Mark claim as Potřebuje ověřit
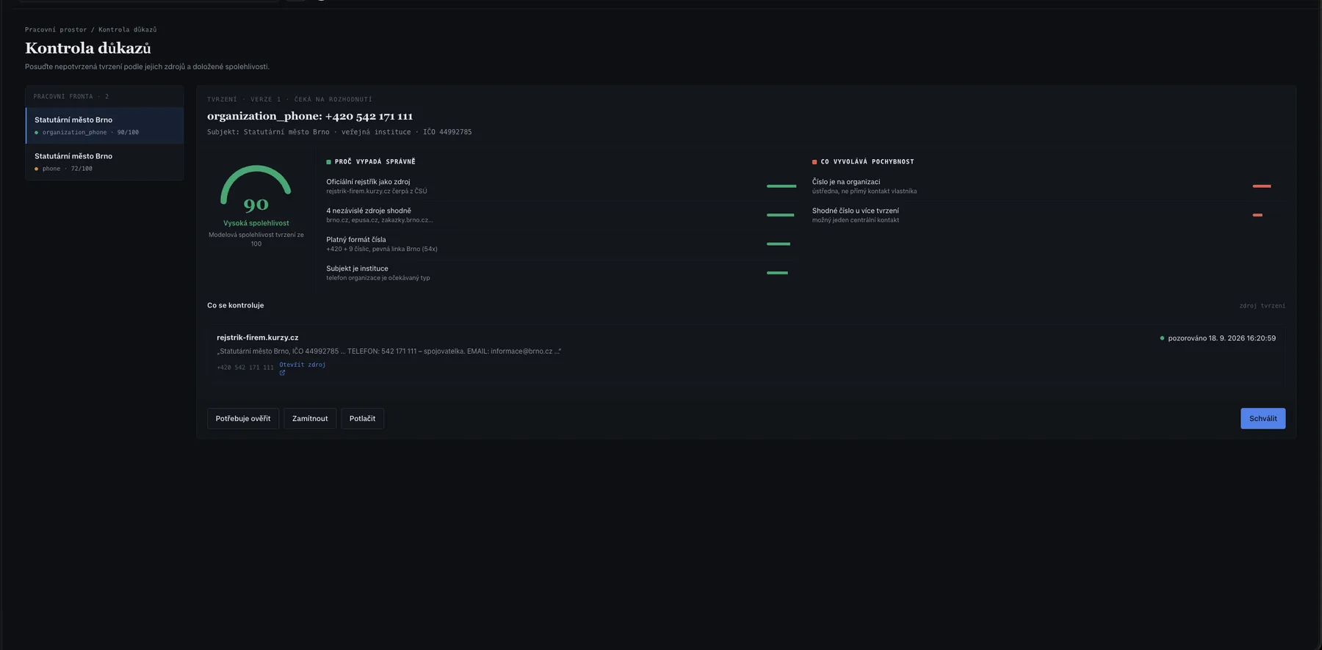 pos(243,418)
